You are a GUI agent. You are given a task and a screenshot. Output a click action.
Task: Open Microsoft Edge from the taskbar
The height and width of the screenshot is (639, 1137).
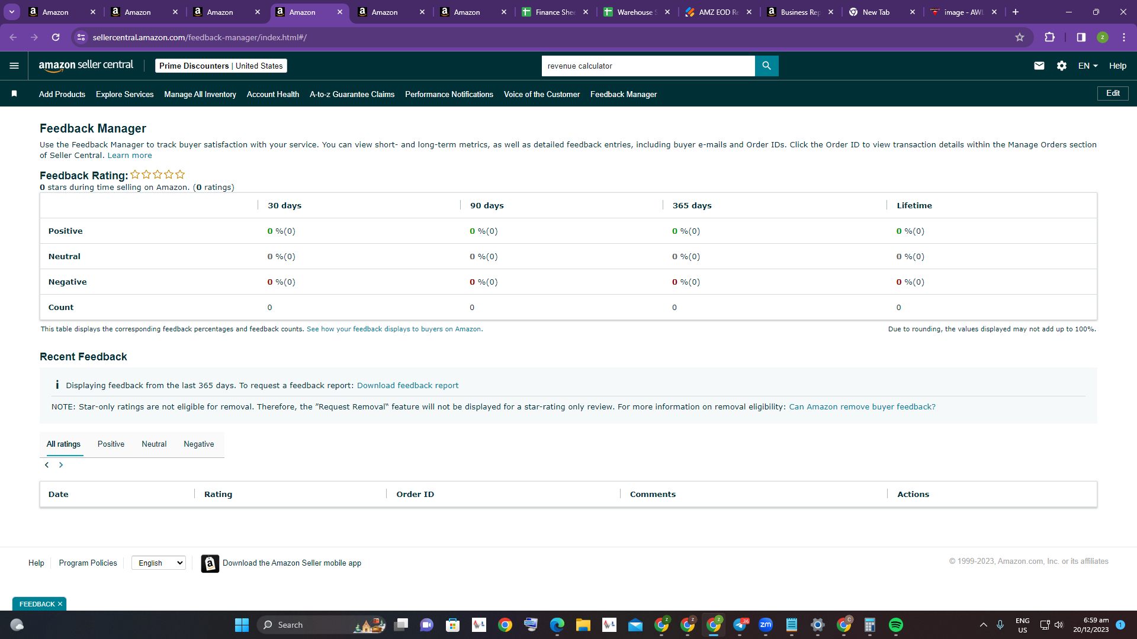[557, 625]
